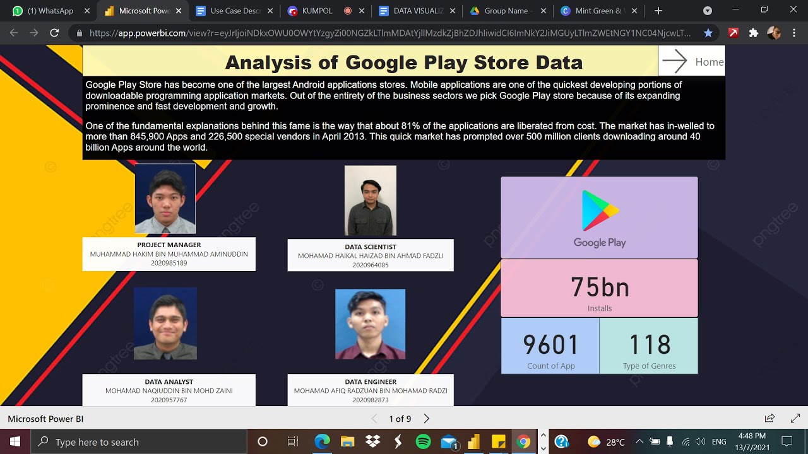Viewport: 808px width, 454px height.
Task: Open the Get Help taskbar icon
Action: coord(562,442)
